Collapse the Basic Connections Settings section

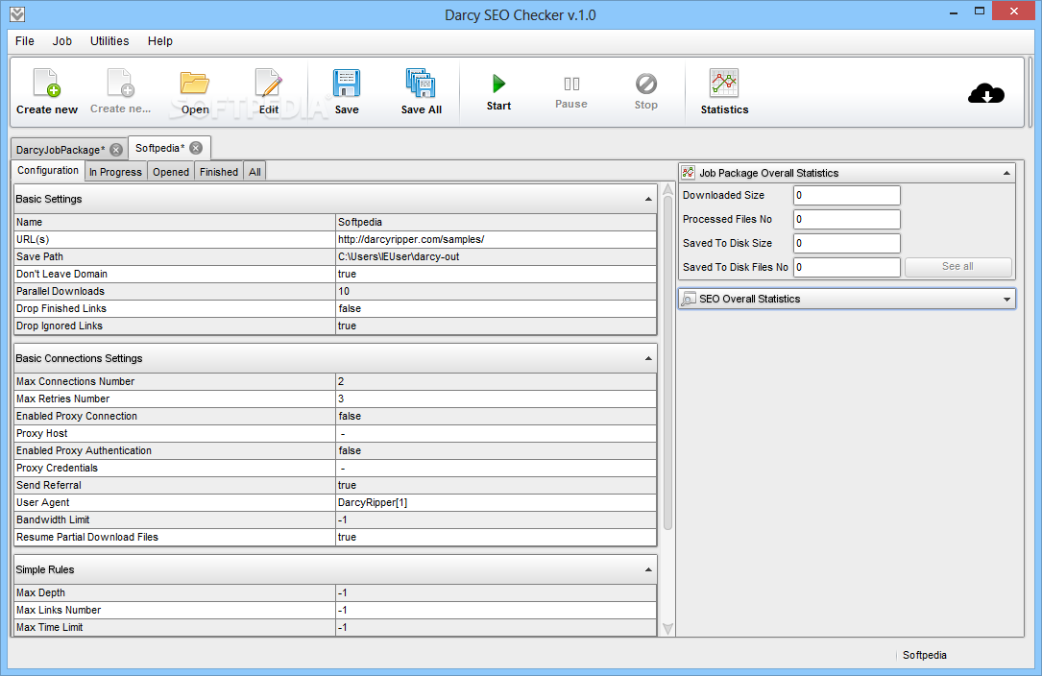tap(648, 359)
